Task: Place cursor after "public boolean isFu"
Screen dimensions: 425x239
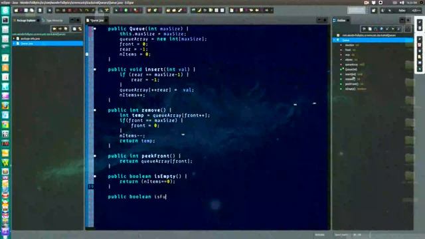Action: point(166,197)
